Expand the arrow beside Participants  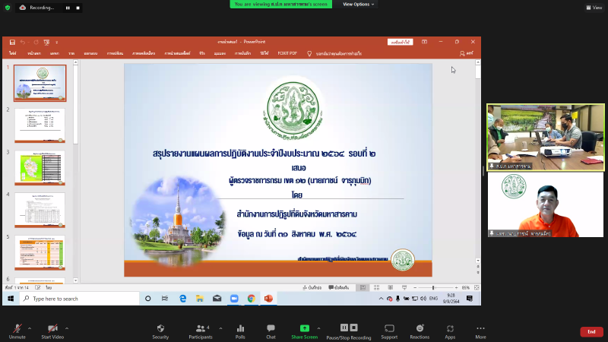coord(220,328)
